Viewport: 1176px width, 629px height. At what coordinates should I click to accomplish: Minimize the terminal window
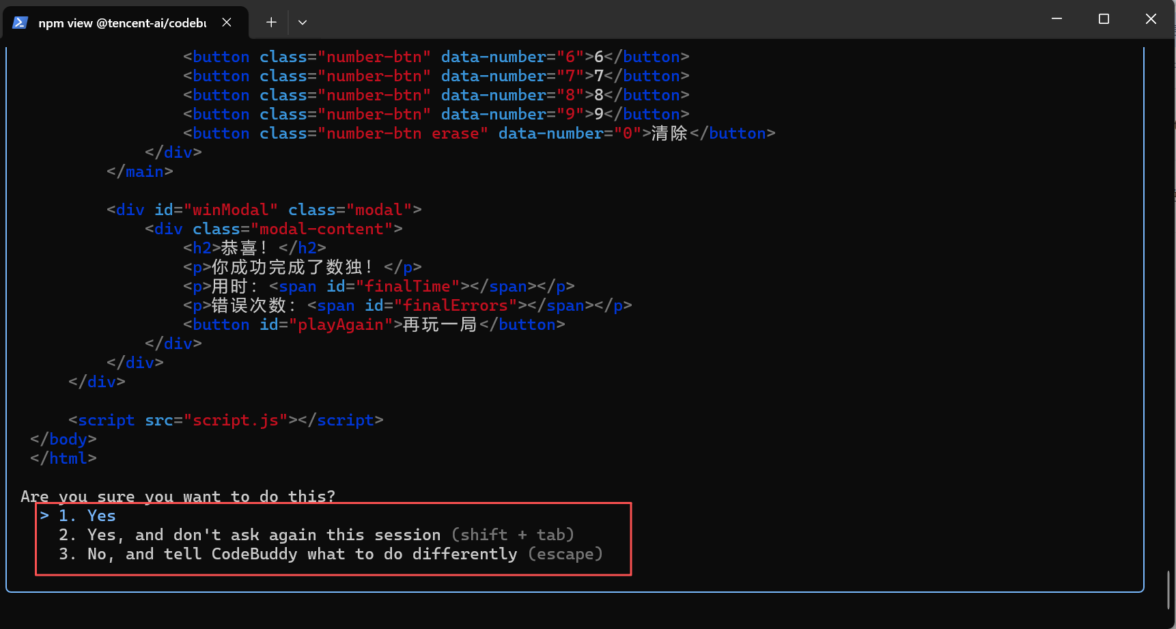coord(1056,19)
